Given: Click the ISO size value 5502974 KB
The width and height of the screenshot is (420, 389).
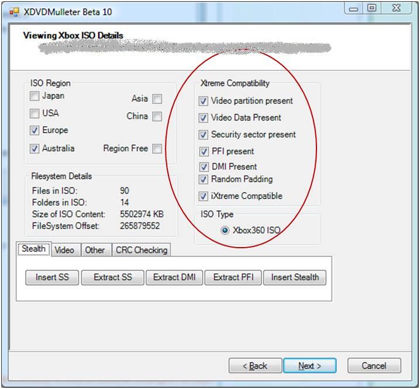Looking at the screenshot, I should click(x=142, y=214).
